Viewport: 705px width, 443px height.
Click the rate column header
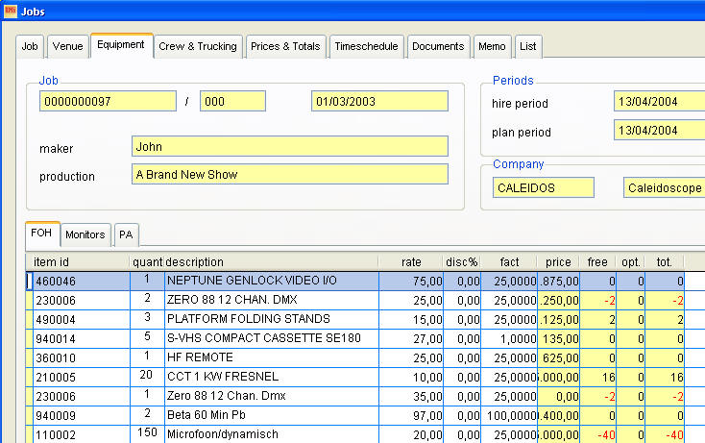pos(411,262)
